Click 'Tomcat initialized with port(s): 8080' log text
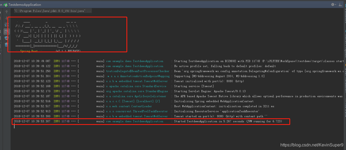Viewport: 346px width, 150px height. 209,81
